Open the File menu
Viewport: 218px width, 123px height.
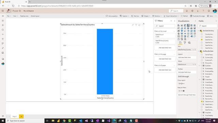click(9, 16)
